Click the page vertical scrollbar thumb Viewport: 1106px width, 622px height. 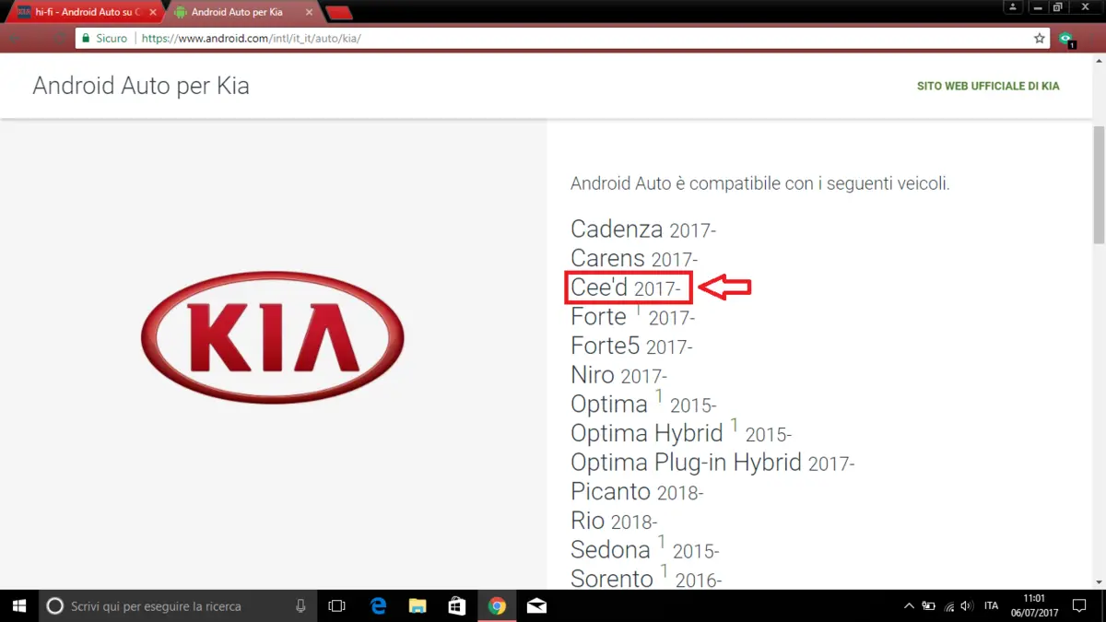[1098, 184]
